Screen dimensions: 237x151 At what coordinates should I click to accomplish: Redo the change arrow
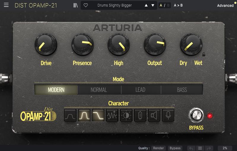tap(209, 148)
